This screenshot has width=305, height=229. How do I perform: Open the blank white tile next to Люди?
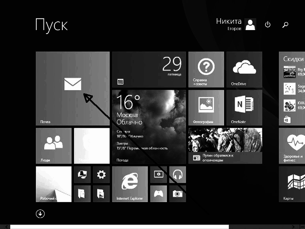(92, 146)
